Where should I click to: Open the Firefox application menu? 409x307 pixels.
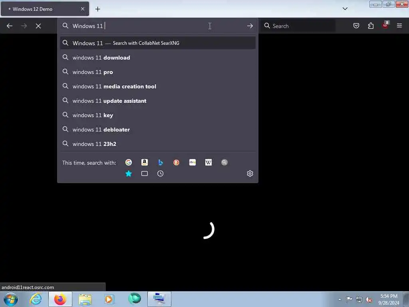pyautogui.click(x=399, y=26)
